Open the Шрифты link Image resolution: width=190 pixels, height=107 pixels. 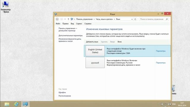pyautogui.click(x=62, y=92)
